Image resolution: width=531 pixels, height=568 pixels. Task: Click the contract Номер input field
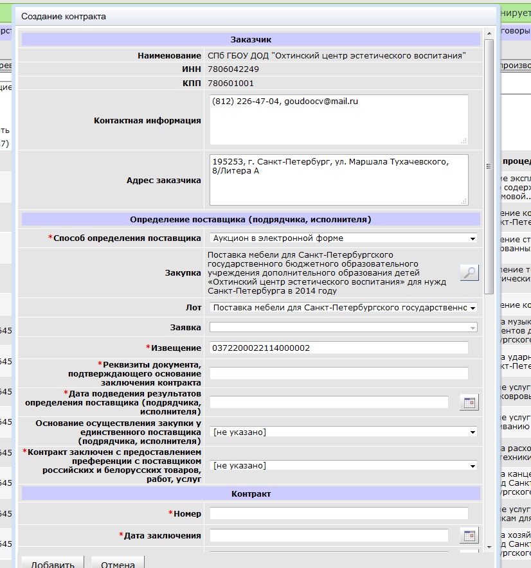[339, 513]
